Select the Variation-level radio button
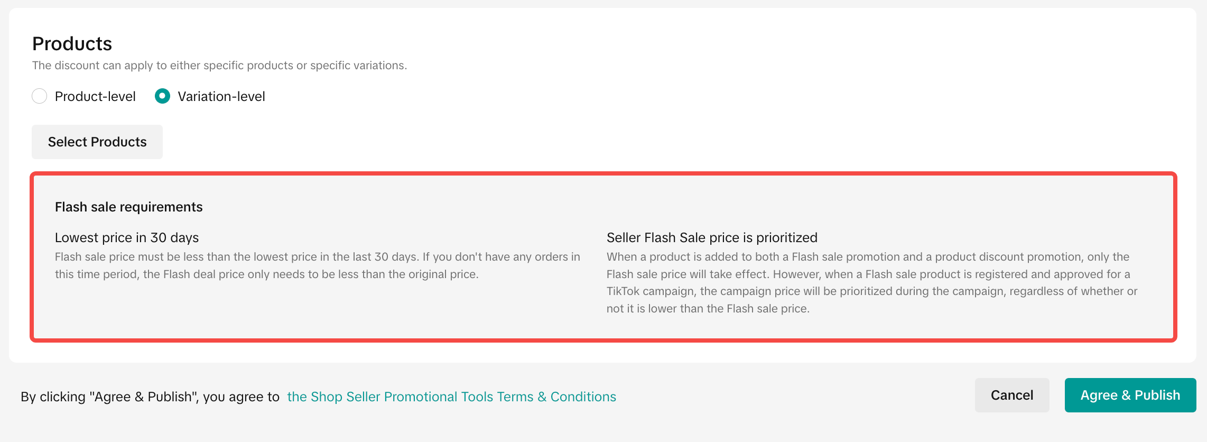Image resolution: width=1207 pixels, height=442 pixels. tap(162, 96)
